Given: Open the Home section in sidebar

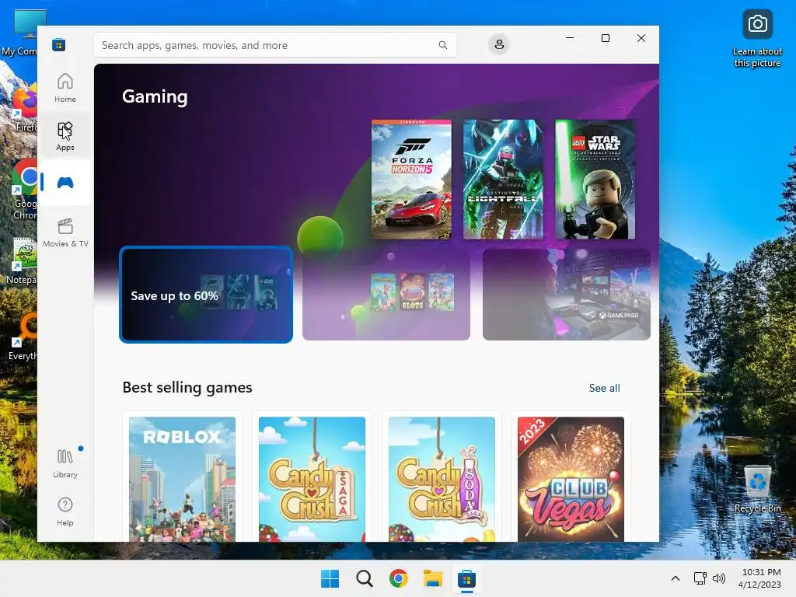Looking at the screenshot, I should pos(65,88).
